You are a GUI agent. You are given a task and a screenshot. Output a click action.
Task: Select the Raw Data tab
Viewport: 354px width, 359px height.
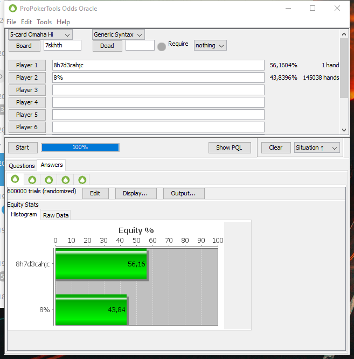click(55, 215)
